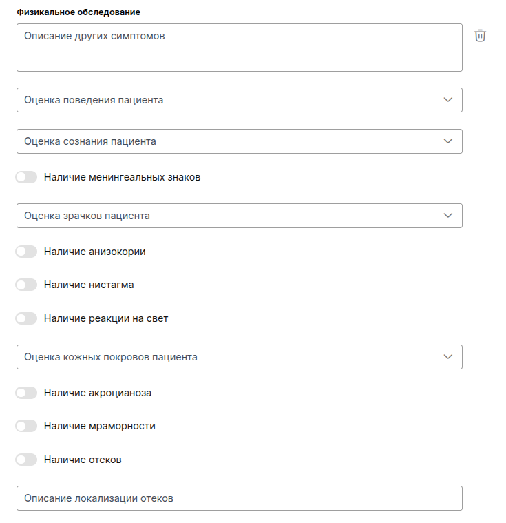Toggle the 'Наличие анизокории' switch
Image resolution: width=506 pixels, height=523 pixels.
click(x=26, y=252)
